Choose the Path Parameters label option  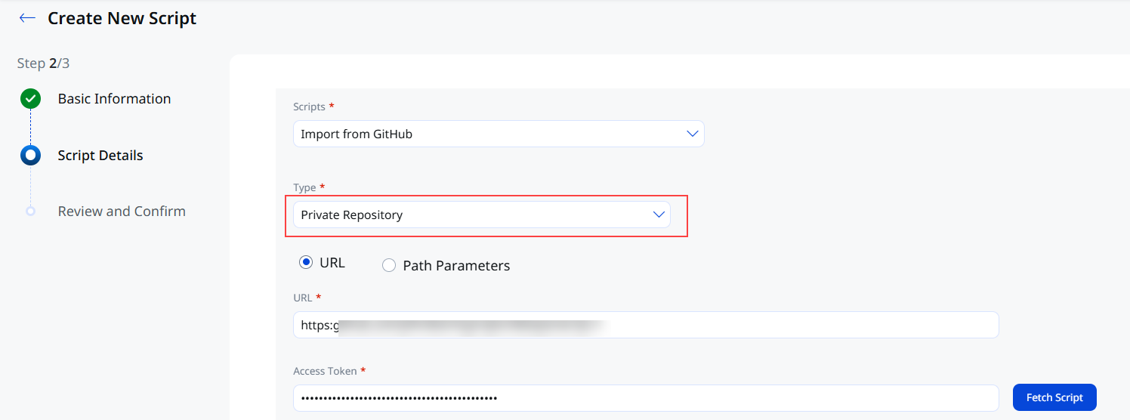click(456, 265)
